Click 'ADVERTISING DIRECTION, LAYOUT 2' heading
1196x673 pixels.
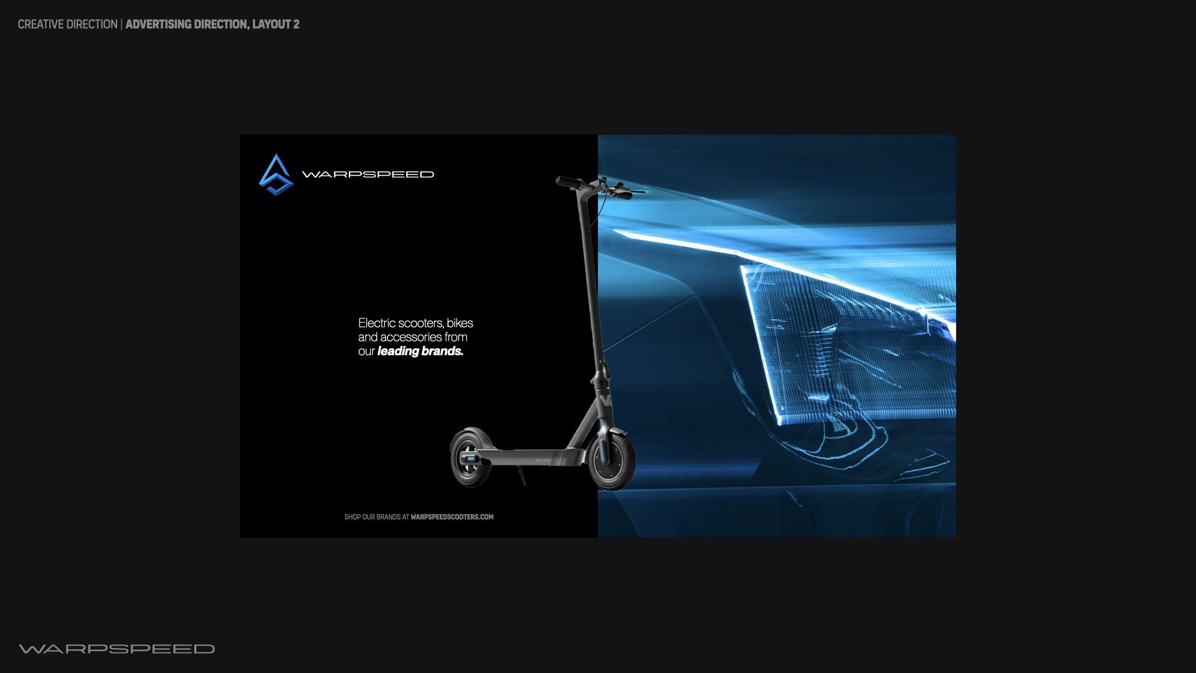(212, 24)
